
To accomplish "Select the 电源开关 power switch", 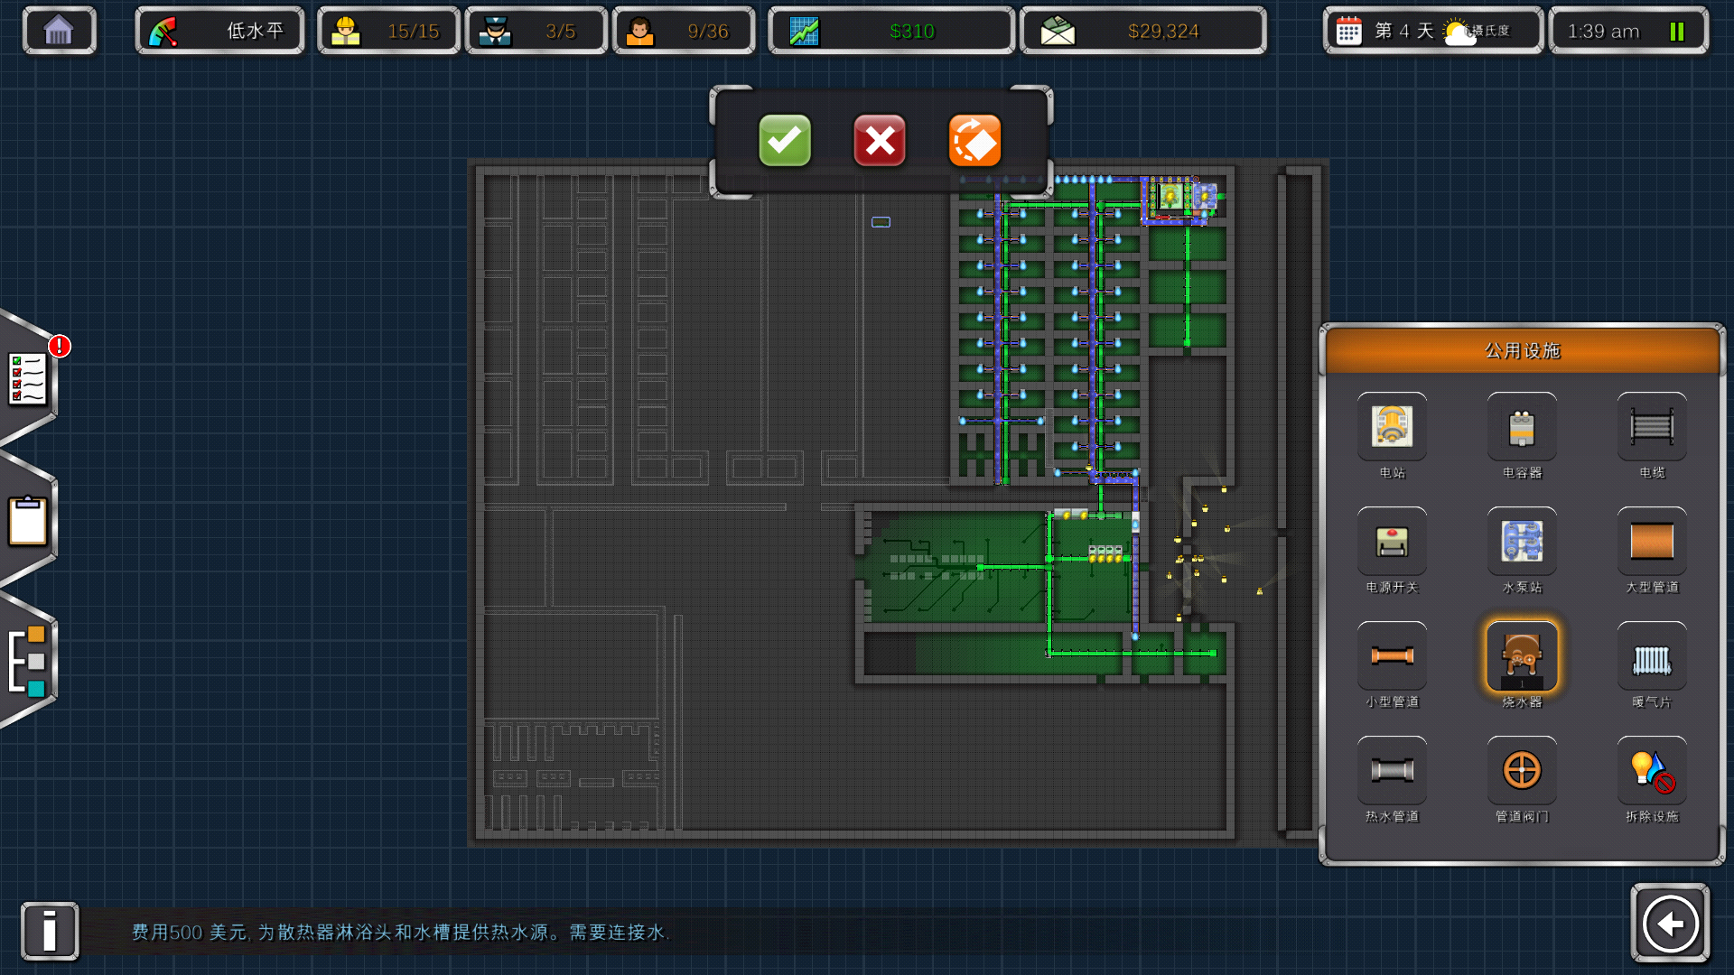I will [x=1392, y=541].
